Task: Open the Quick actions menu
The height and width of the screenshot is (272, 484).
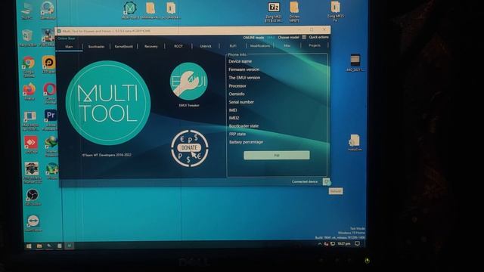Action: (318, 37)
